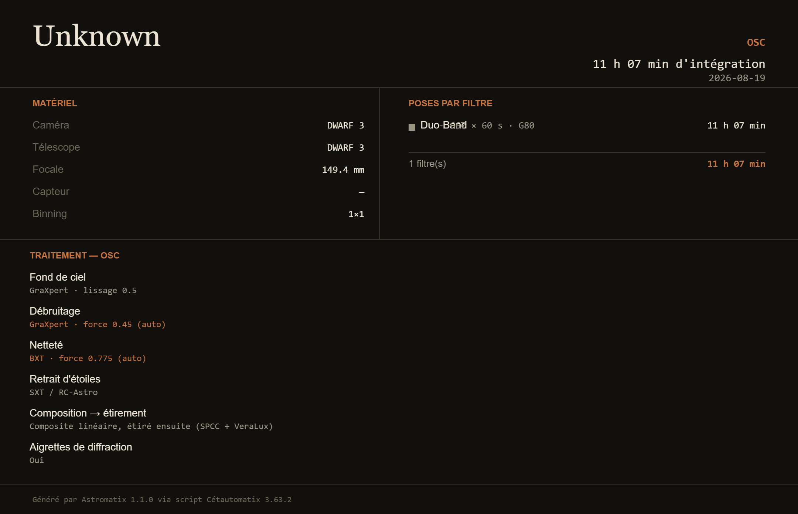
Task: Click the Binning 1×1 value
Action: pos(356,214)
